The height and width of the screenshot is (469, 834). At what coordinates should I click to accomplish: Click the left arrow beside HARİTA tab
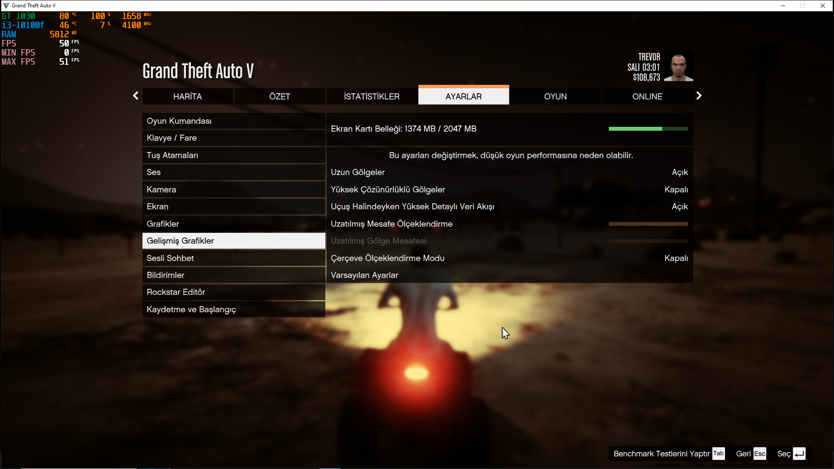[x=136, y=96]
